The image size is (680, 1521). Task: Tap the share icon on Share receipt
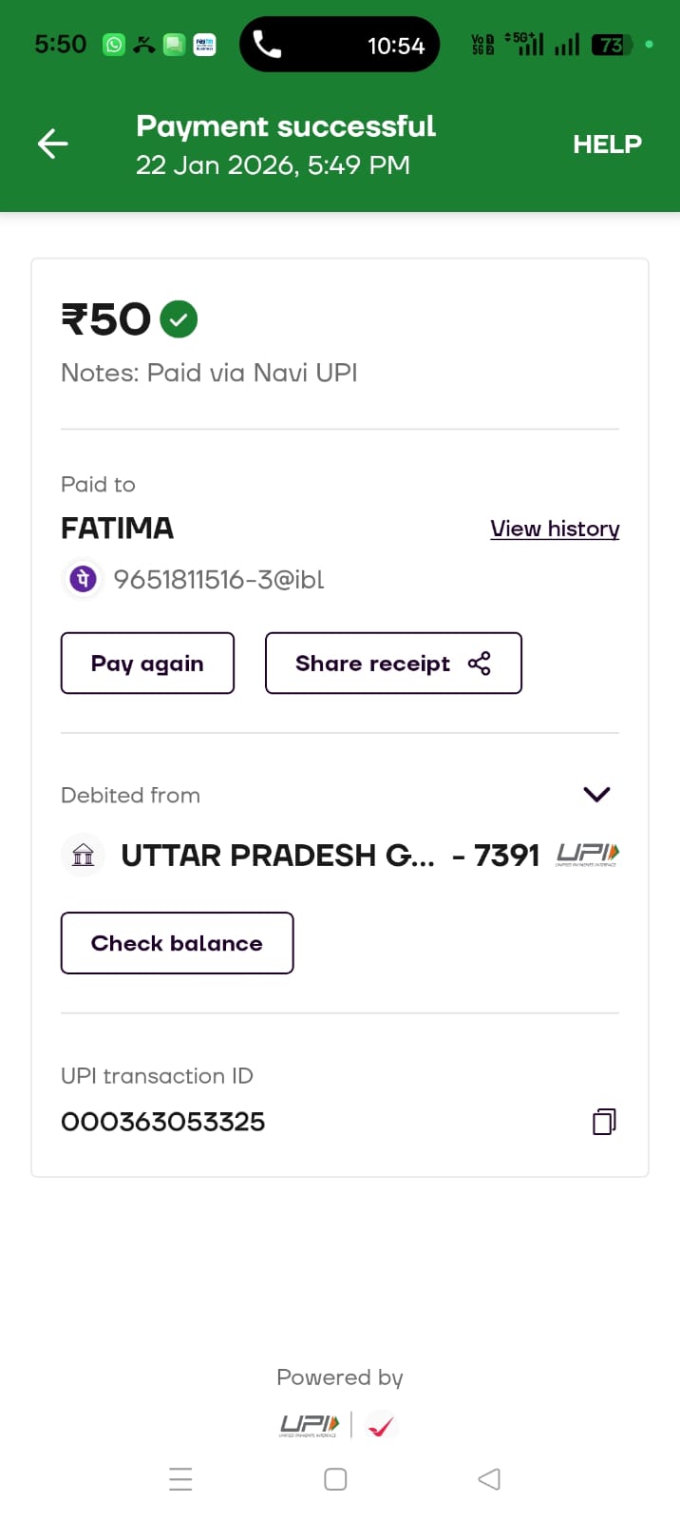[x=480, y=664]
